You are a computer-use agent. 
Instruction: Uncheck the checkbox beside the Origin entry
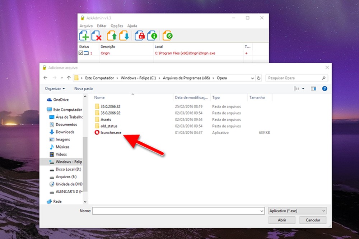[81, 52]
